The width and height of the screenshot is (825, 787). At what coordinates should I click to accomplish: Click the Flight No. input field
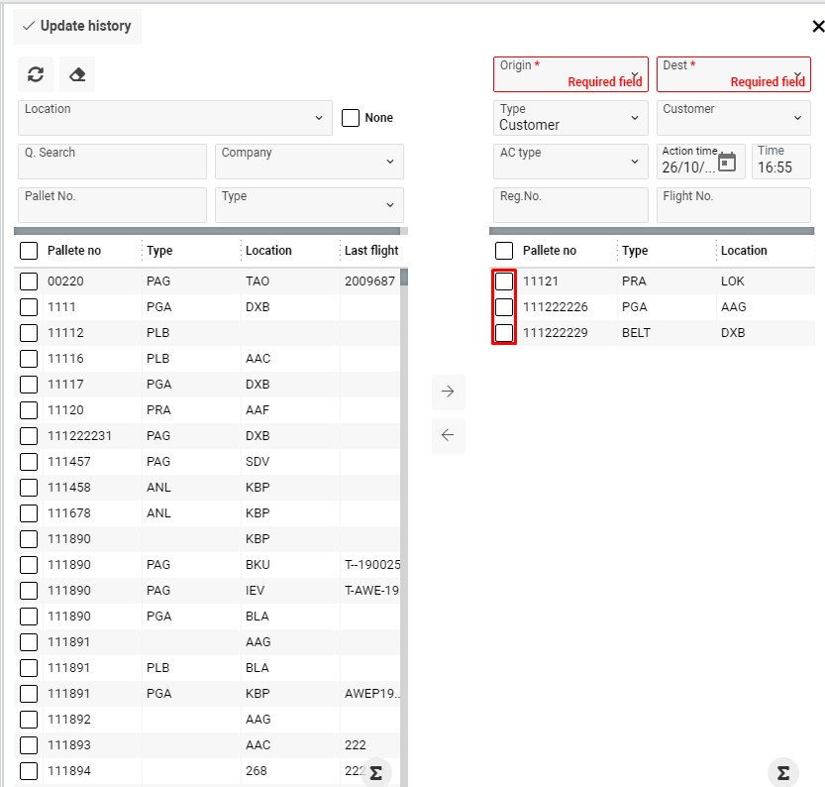(x=733, y=205)
